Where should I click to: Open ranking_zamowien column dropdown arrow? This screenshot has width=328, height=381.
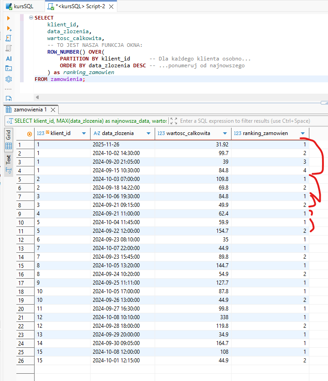pyautogui.click(x=303, y=134)
